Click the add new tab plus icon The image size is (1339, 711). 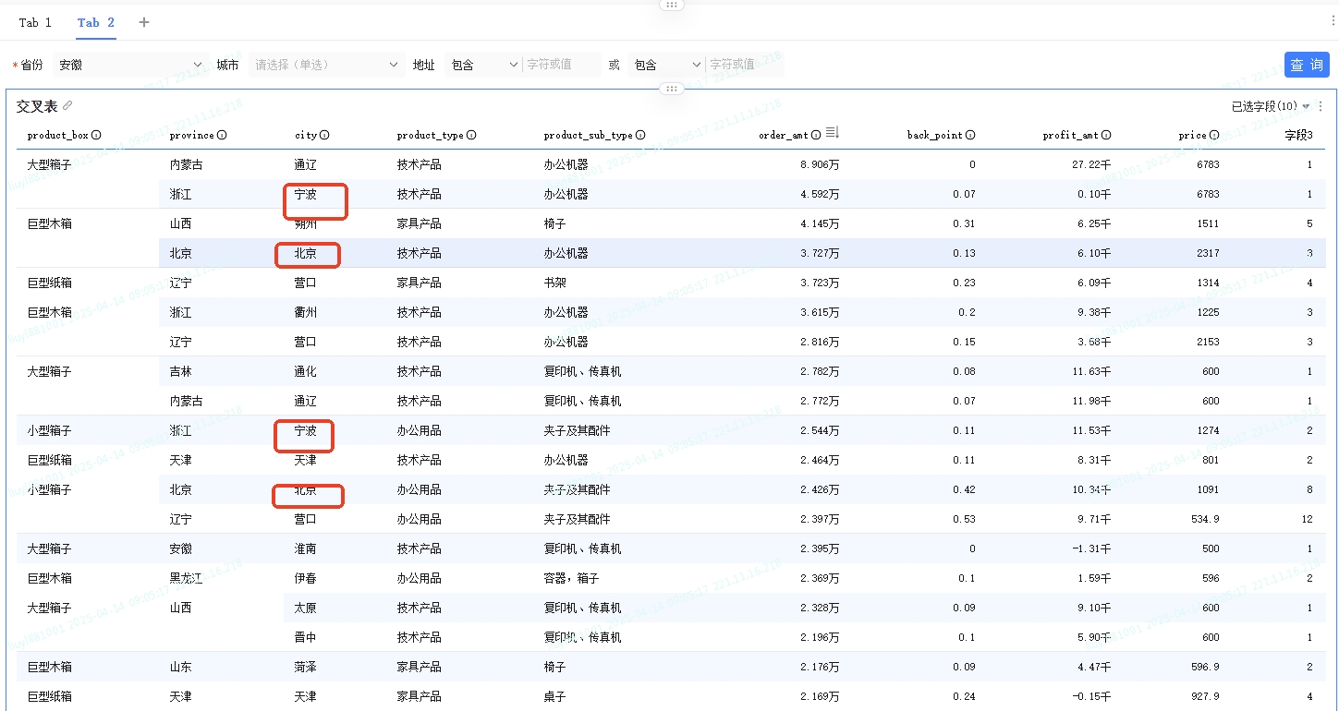144,22
